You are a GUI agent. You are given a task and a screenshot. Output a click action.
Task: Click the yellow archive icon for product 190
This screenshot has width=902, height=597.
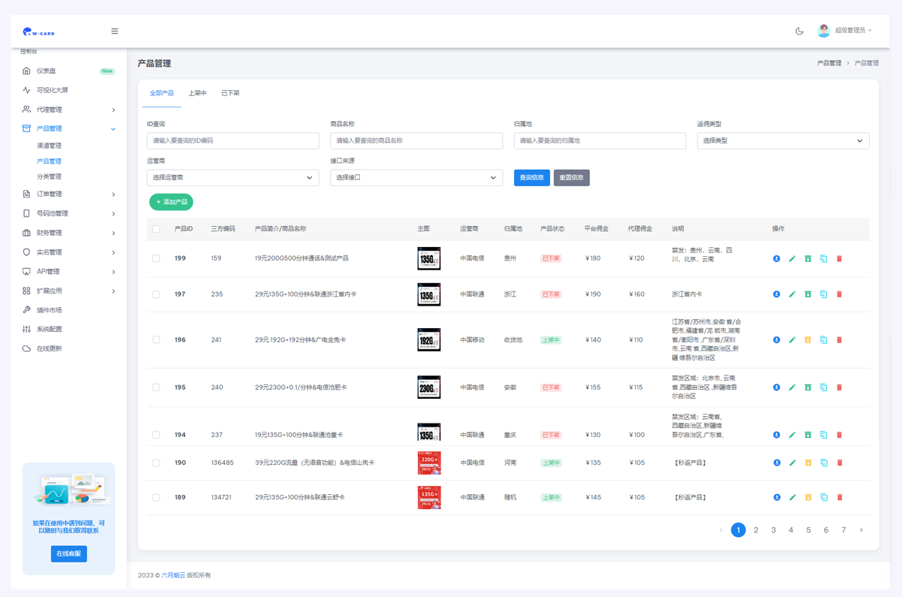click(808, 463)
